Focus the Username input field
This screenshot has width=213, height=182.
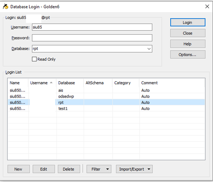click(x=92, y=27)
